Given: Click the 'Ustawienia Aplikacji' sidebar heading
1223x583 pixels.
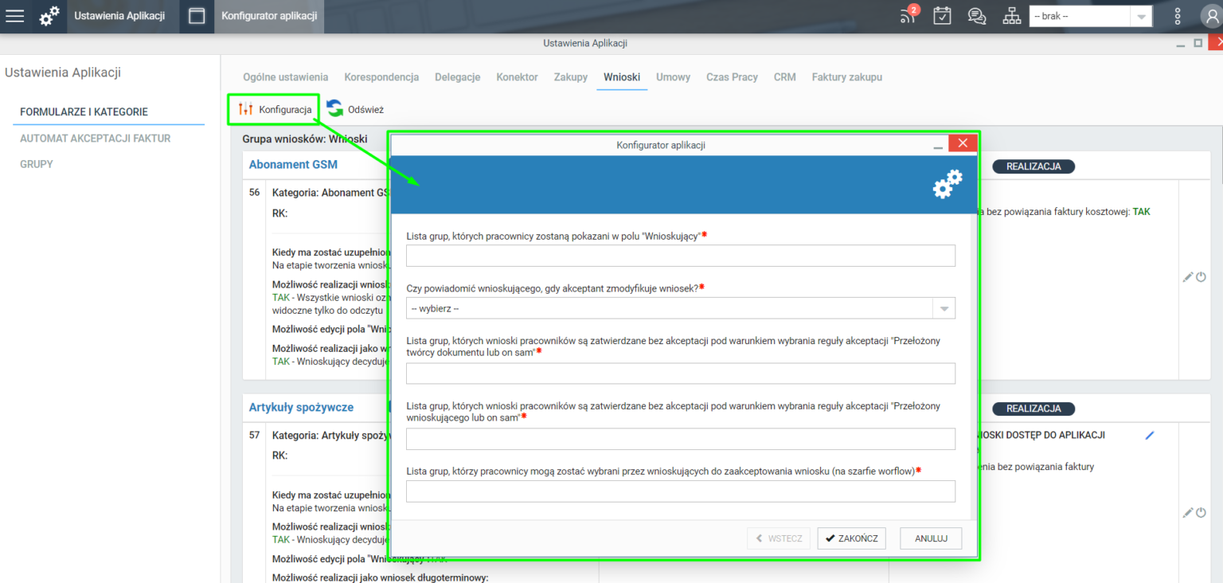Looking at the screenshot, I should (62, 72).
